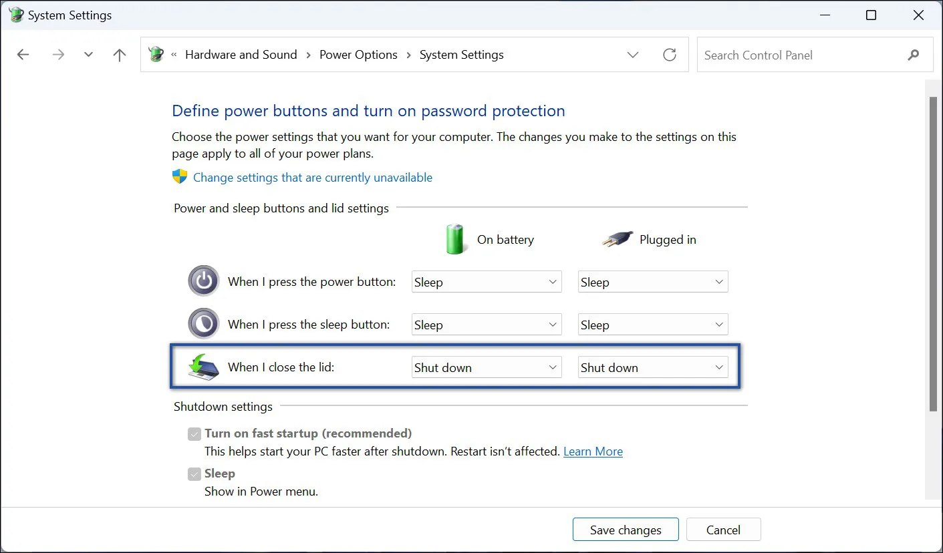The height and width of the screenshot is (553, 943).
Task: Open power button On battery dropdown
Action: (x=486, y=282)
